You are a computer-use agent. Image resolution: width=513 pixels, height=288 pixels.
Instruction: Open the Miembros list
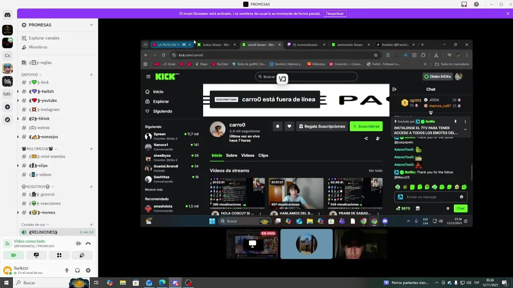[58, 47]
